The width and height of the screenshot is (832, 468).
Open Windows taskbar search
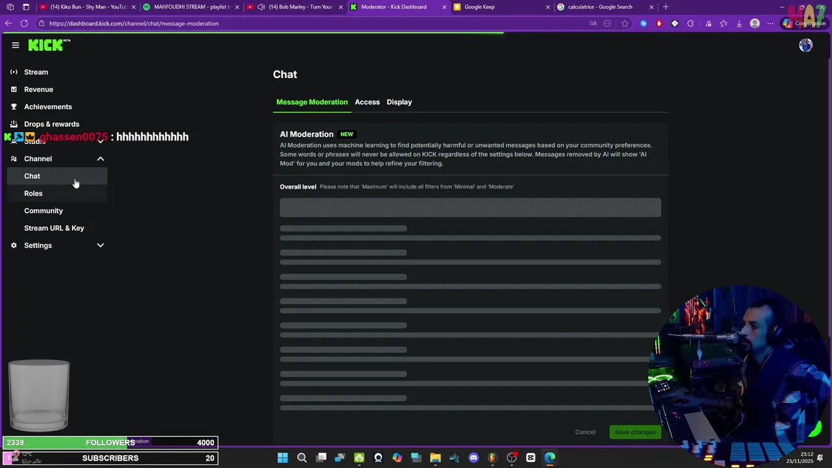302,458
